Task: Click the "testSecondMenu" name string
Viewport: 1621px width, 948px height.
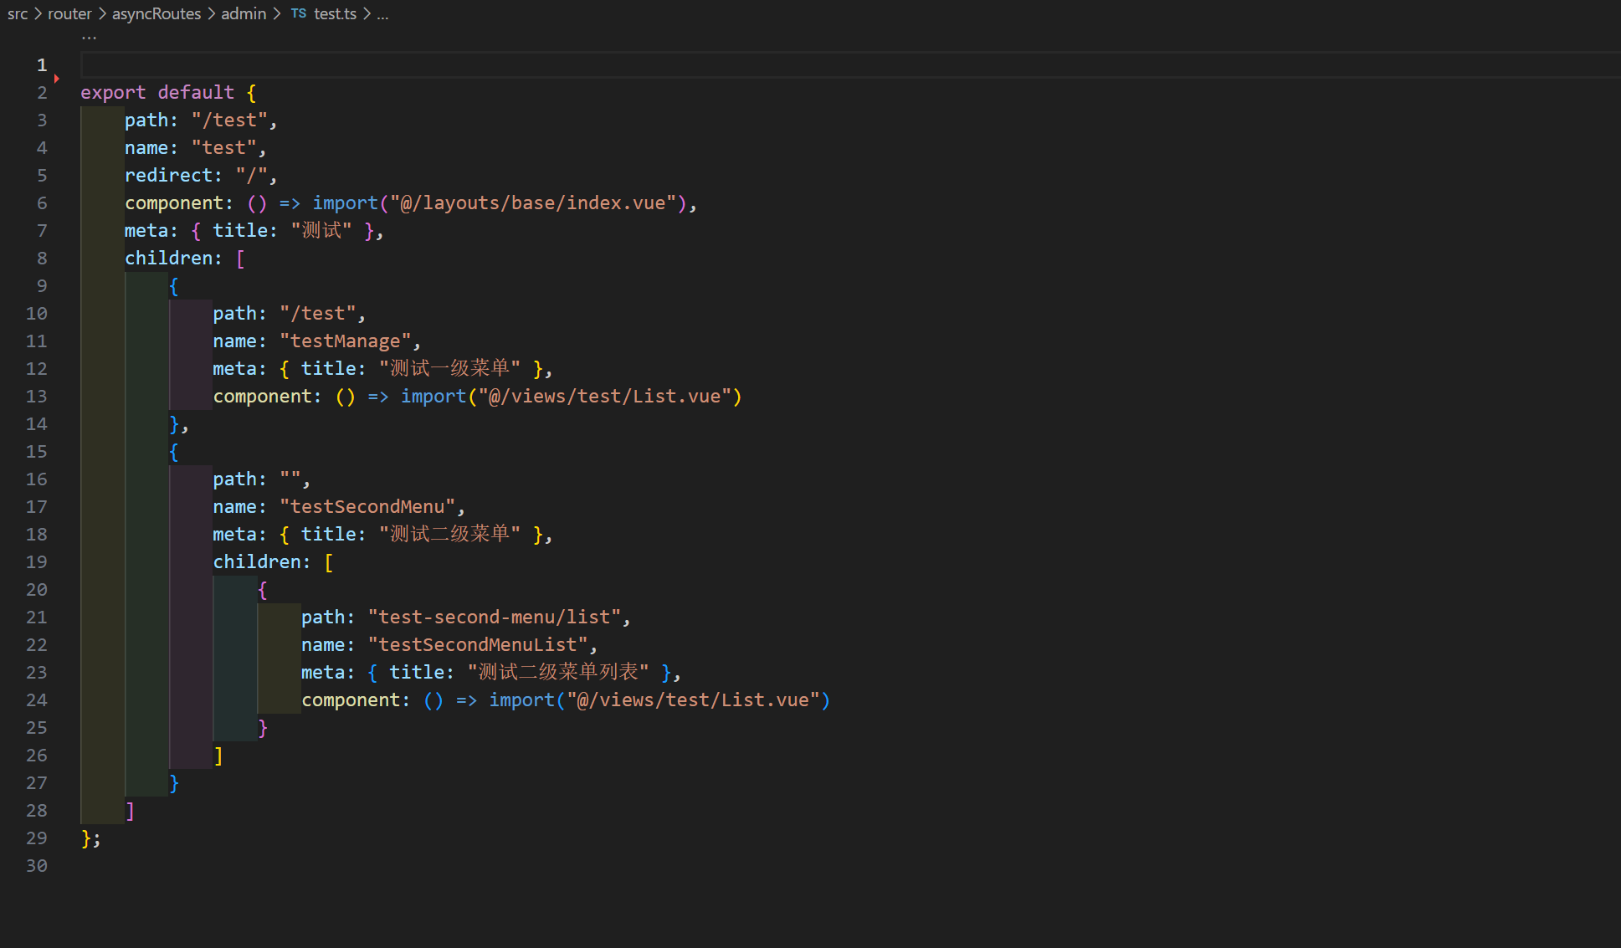Action: tap(367, 506)
